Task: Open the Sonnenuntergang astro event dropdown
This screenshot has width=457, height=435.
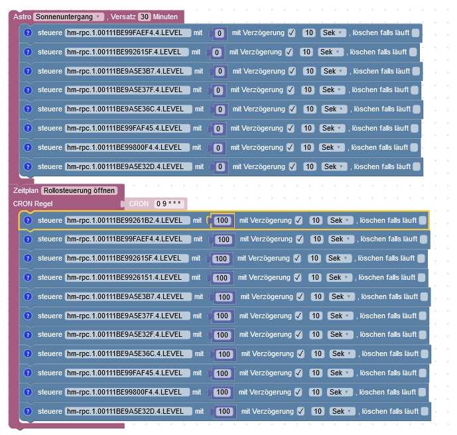Action: [x=68, y=17]
